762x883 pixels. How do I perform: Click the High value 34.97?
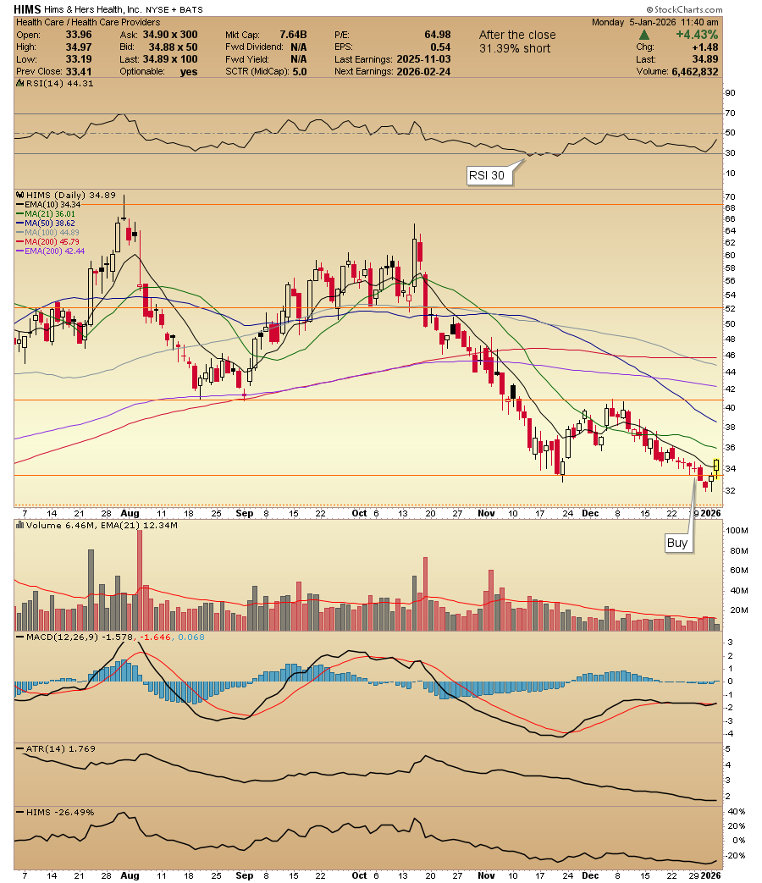79,47
